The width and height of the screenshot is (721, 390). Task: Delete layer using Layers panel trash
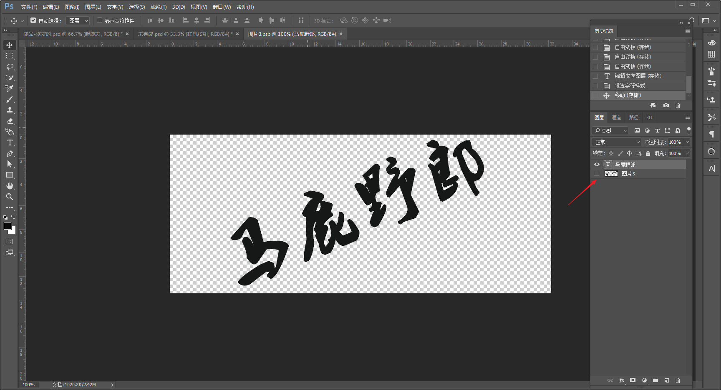coord(678,380)
